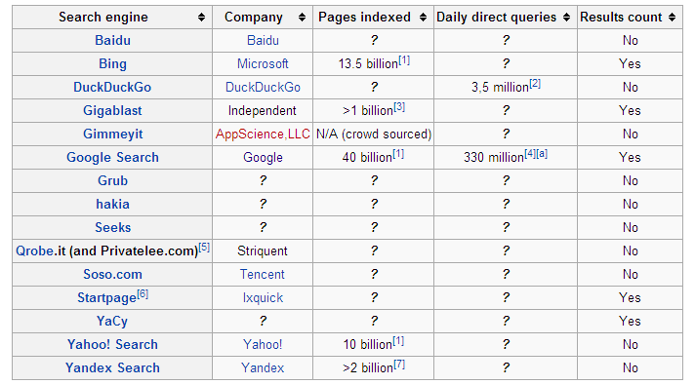Open the Baidu company link
Image resolution: width=695 pixels, height=385 pixels.
(263, 40)
